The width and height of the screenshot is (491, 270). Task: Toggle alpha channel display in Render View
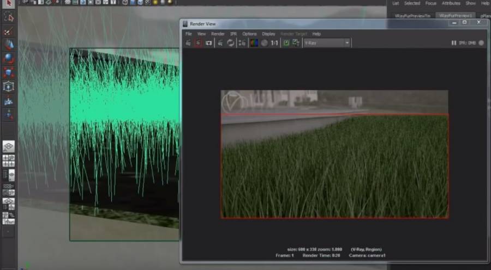coord(265,43)
